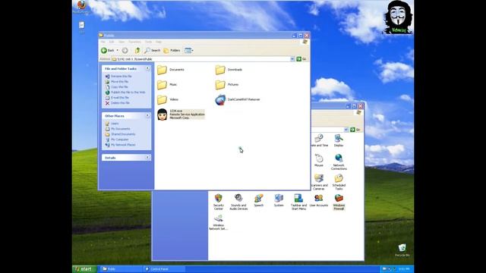Open the Views dropdown in Public toolbar
This screenshot has width=486, height=273.
189,51
